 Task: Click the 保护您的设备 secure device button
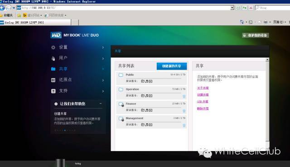[x=256, y=35]
